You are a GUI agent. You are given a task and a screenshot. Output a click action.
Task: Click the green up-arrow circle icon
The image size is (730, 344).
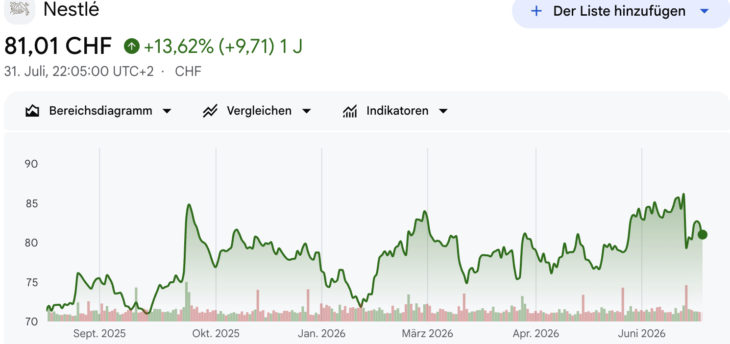pyautogui.click(x=131, y=47)
